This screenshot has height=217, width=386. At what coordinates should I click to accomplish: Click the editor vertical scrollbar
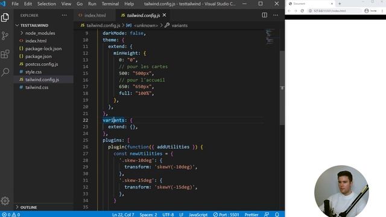pos(282,87)
